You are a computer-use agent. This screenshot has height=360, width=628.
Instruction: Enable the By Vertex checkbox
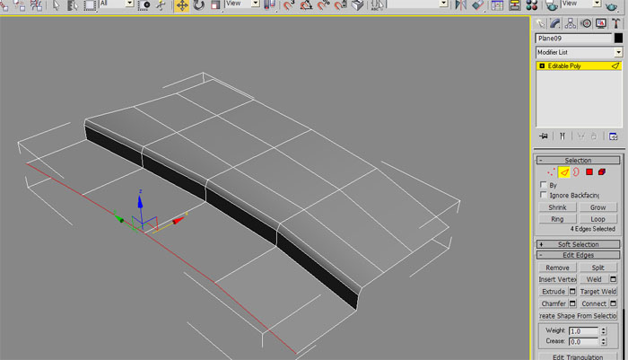(x=543, y=185)
